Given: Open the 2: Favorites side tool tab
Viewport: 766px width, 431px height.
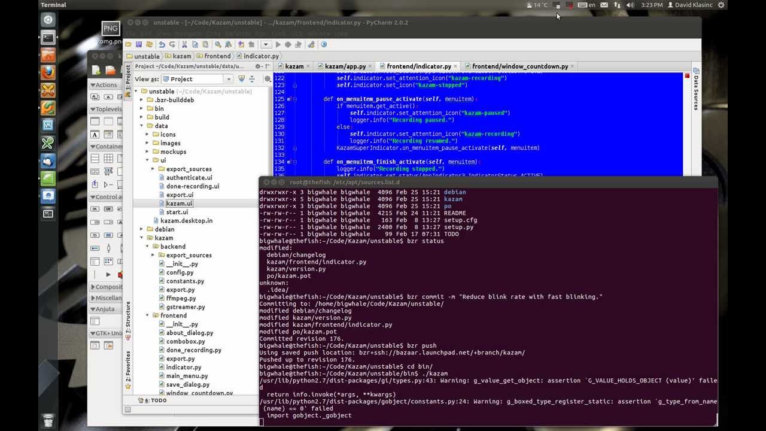Looking at the screenshot, I should pos(128,369).
